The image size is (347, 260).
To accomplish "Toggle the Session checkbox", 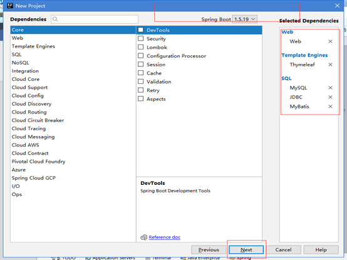I will [x=141, y=65].
